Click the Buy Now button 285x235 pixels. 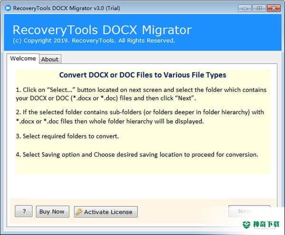click(53, 211)
